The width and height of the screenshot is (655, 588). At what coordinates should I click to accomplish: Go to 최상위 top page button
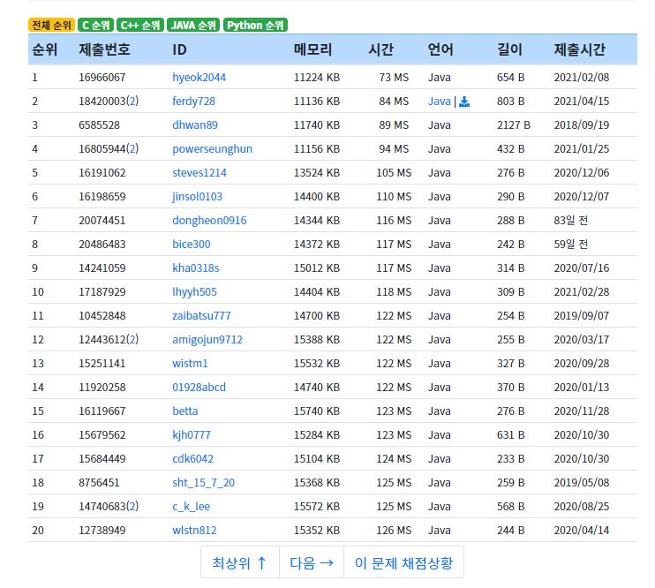point(240,562)
